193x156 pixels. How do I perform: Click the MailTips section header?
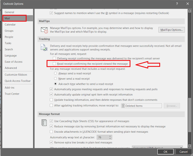click(x=111, y=21)
